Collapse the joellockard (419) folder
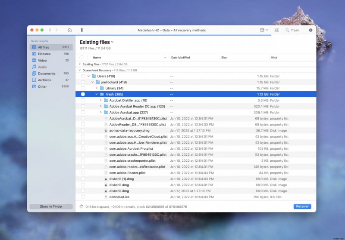 [x=92, y=82]
